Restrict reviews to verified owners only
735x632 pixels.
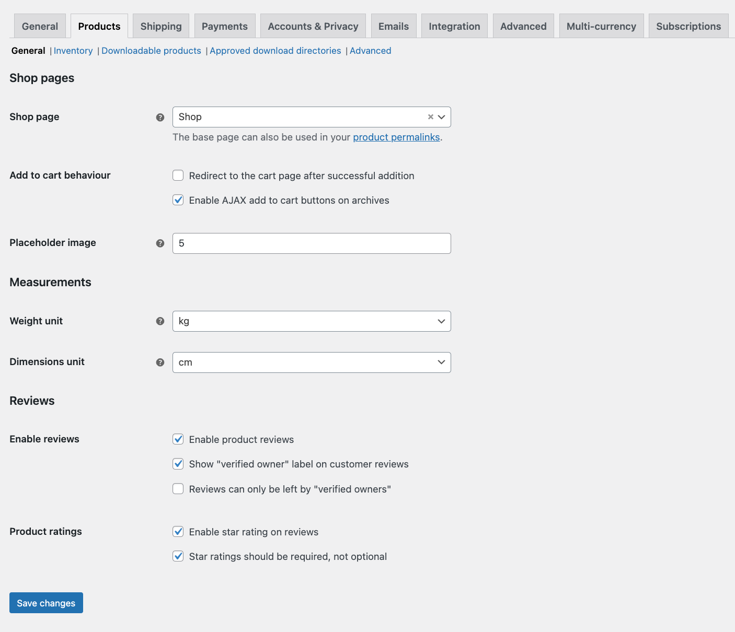pos(178,489)
